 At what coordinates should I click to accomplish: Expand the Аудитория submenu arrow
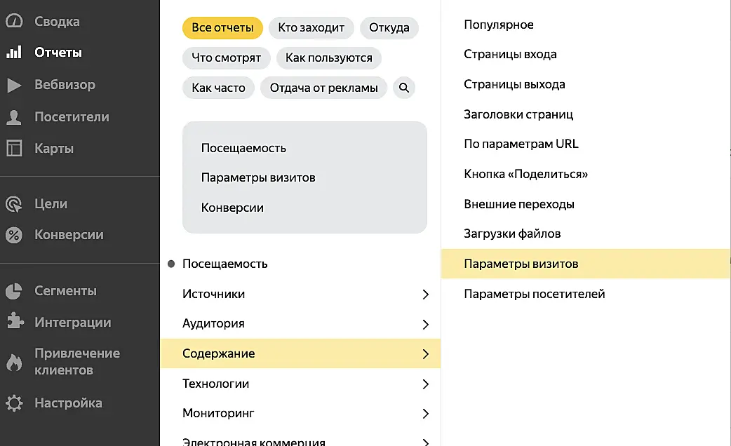(425, 324)
